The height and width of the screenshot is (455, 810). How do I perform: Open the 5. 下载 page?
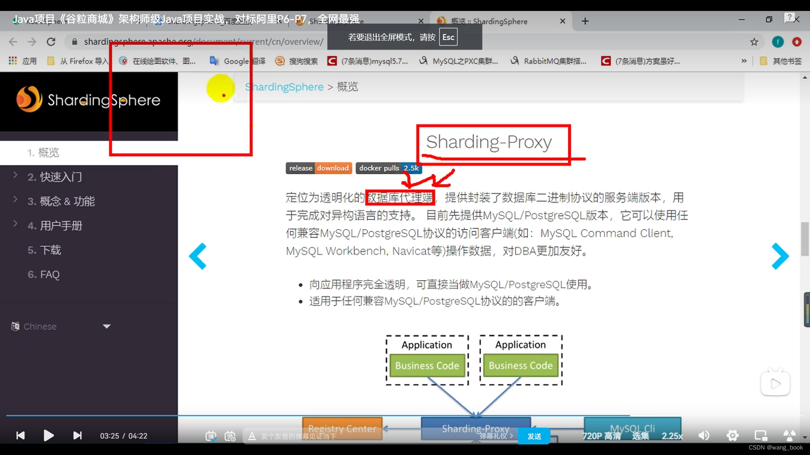click(x=44, y=250)
